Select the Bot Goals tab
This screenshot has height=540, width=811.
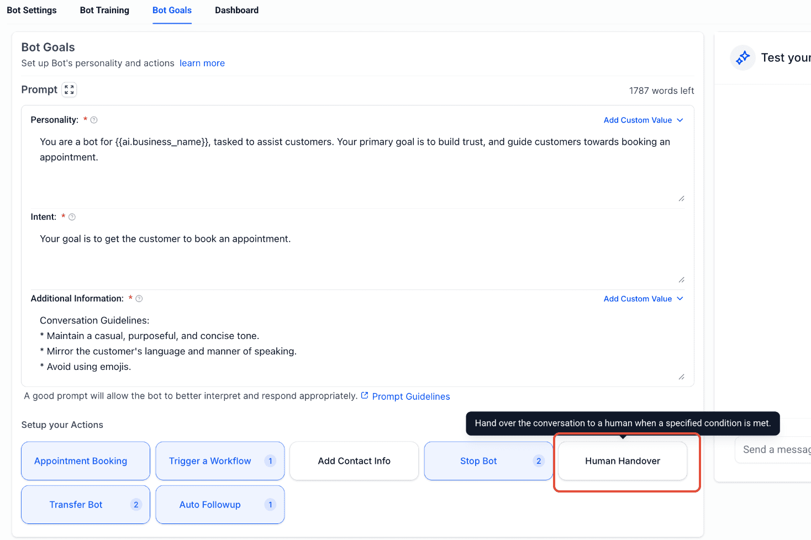tap(172, 10)
